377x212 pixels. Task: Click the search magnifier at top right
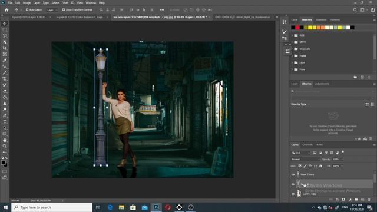pos(355,10)
